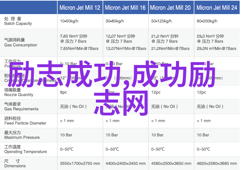Select the 80-200kg/h batch capacity cell
Screen dimensions: 242x170
click(207, 21)
